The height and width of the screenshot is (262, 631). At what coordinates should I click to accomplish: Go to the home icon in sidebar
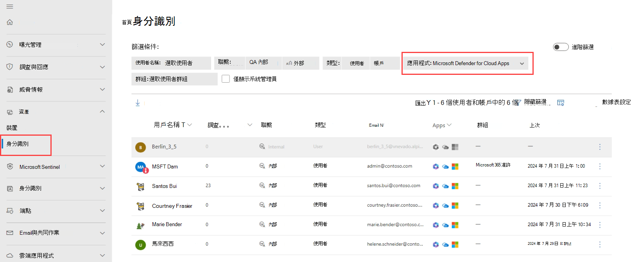pos(10,22)
